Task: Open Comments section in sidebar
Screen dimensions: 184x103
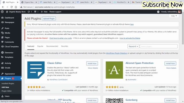Action: click(x=9, y=42)
